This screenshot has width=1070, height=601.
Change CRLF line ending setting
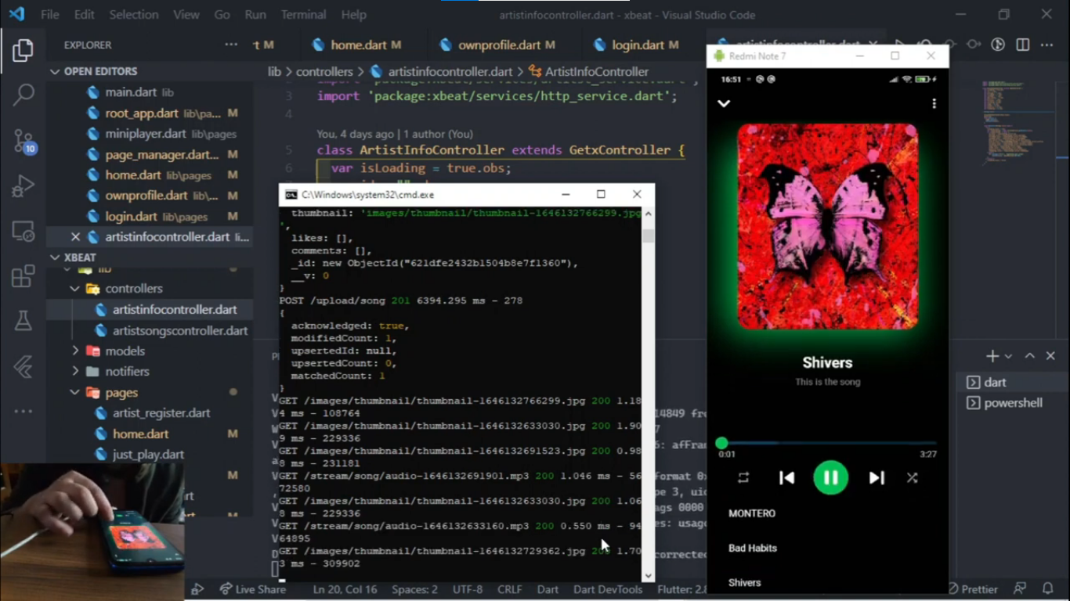tap(509, 589)
